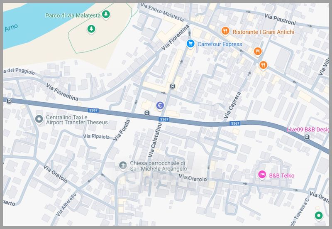This screenshot has width=332, height=229.
Task: Select the unlabeled green tree pin inside the park outline
Action: (91, 29)
